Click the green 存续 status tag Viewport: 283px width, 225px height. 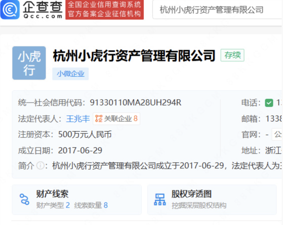coord(232,55)
